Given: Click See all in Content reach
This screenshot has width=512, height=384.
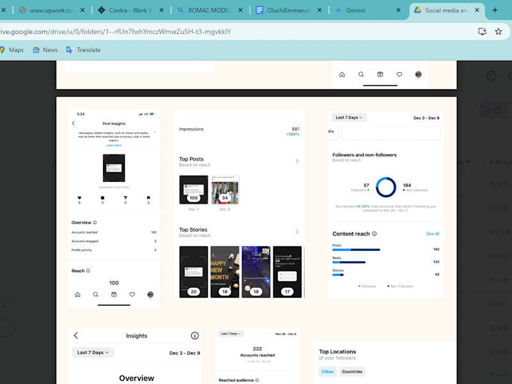Looking at the screenshot, I should 433,234.
